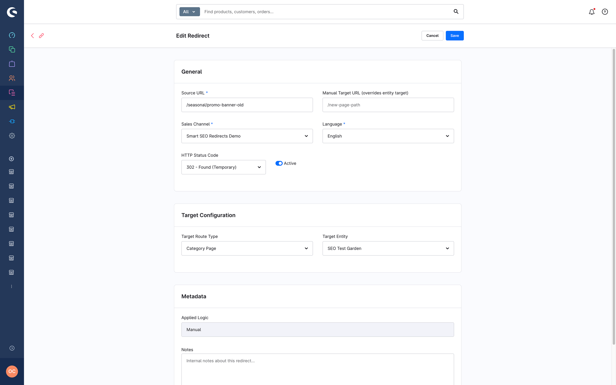Click the page vertical scrollbar
The width and height of the screenshot is (616, 385).
point(614,197)
